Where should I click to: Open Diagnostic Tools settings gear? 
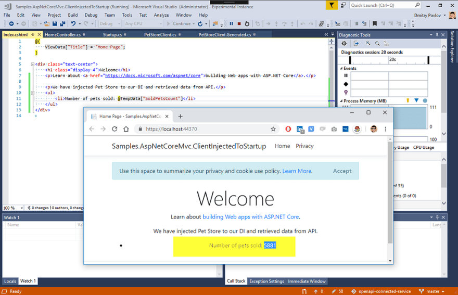tap(344, 44)
